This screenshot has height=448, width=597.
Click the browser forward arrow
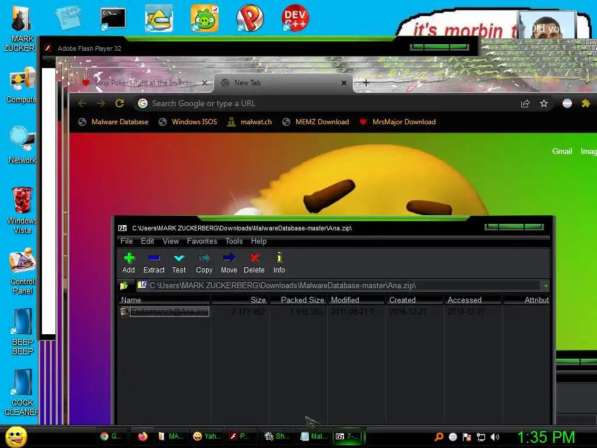[x=101, y=103]
